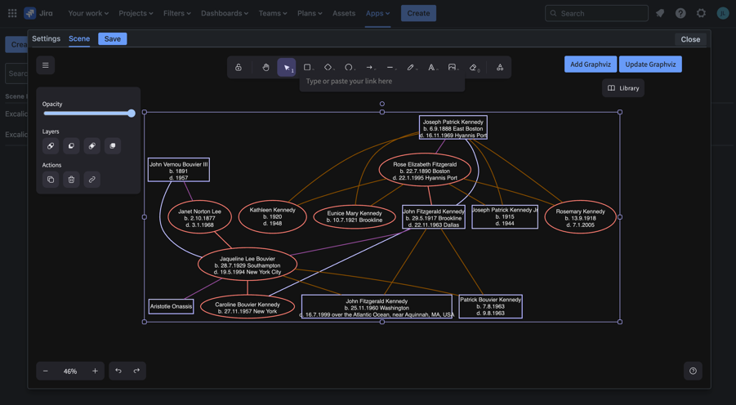Click the Insert Image tool
The image size is (736, 405).
pyautogui.click(x=452, y=68)
